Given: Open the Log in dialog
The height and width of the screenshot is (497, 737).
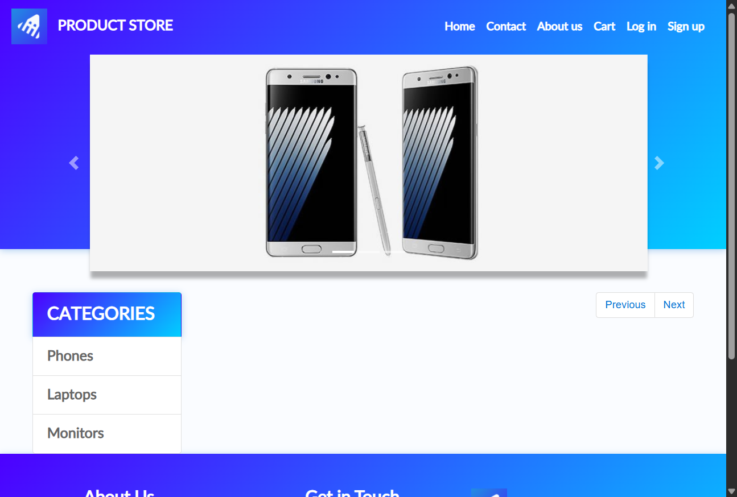Looking at the screenshot, I should pyautogui.click(x=641, y=26).
